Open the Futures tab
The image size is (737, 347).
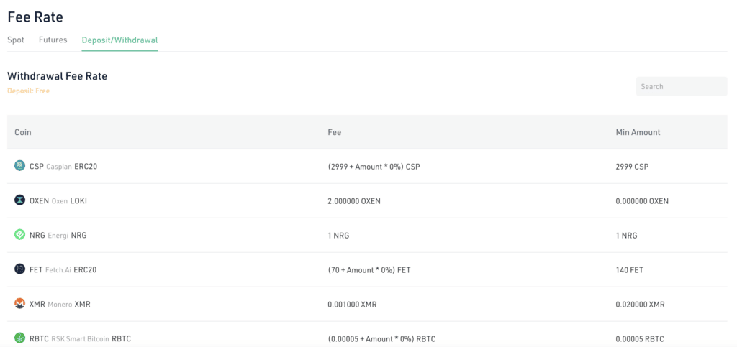click(x=53, y=40)
